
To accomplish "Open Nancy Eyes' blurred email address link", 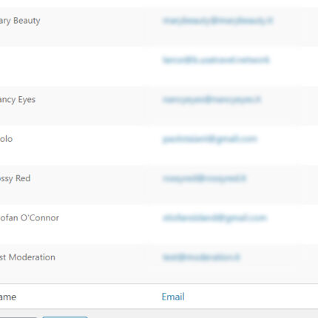I will pyautogui.click(x=212, y=100).
